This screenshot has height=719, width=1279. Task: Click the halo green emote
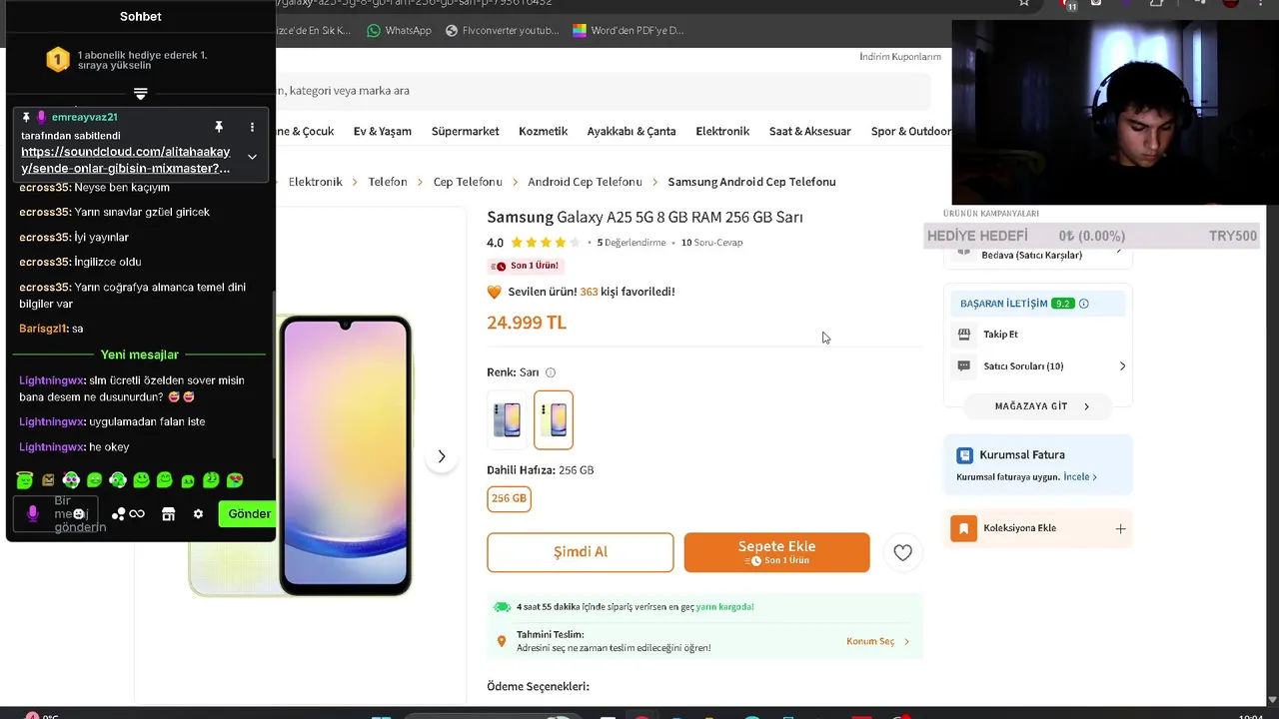tap(24, 480)
